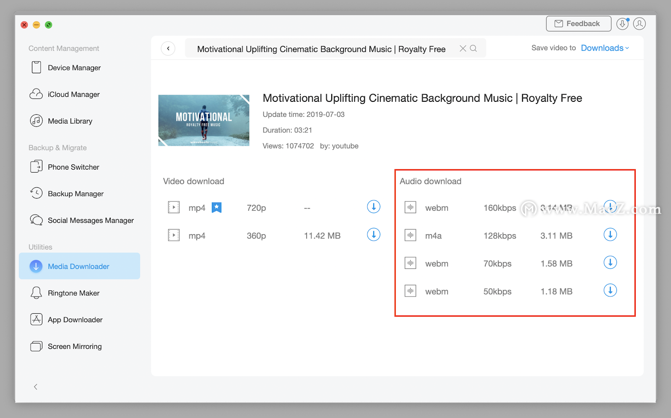The height and width of the screenshot is (418, 671).
Task: Download the webm 70kbps audio
Action: 610,263
